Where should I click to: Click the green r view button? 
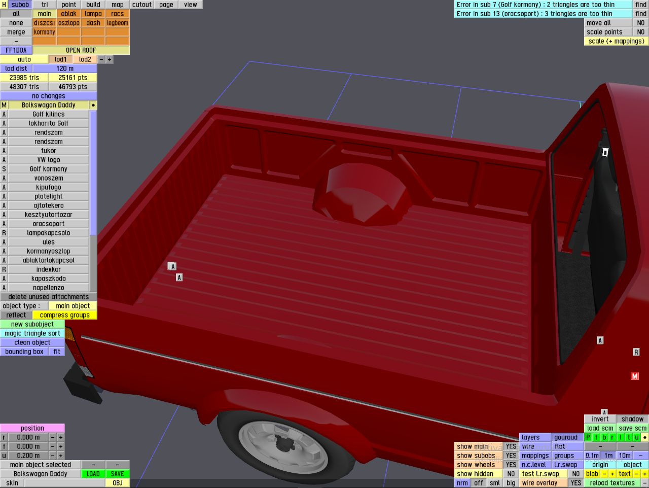point(612,437)
